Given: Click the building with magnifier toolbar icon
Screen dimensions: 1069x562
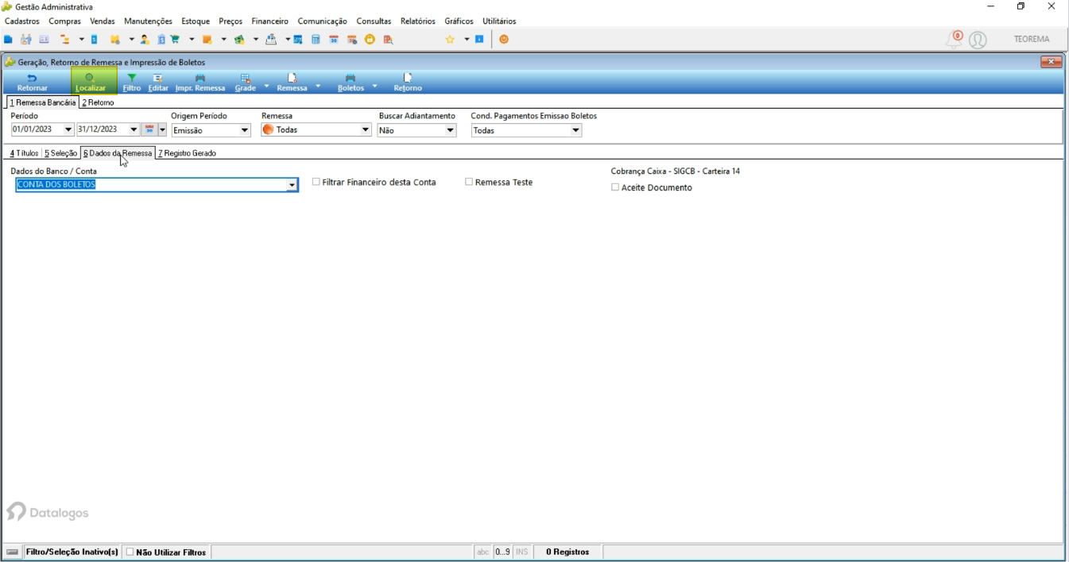Looking at the screenshot, I should 389,39.
